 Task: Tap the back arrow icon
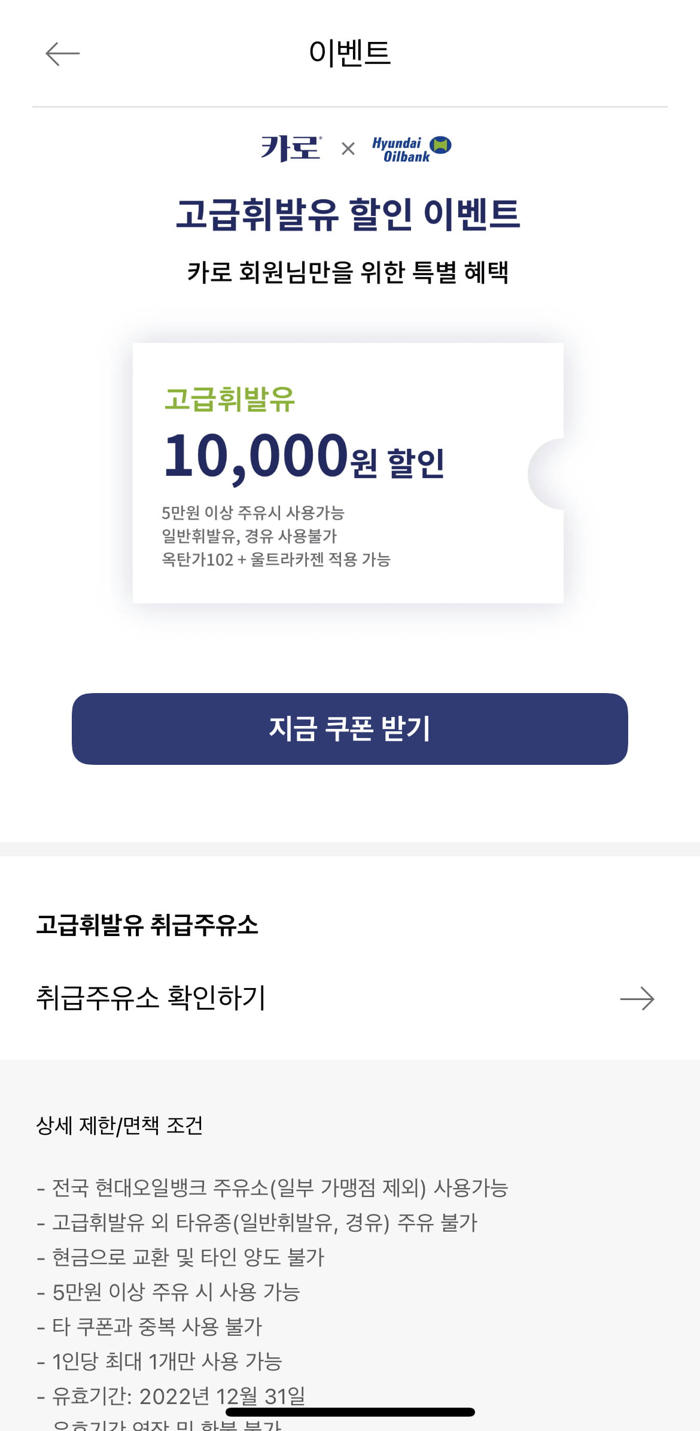63,54
